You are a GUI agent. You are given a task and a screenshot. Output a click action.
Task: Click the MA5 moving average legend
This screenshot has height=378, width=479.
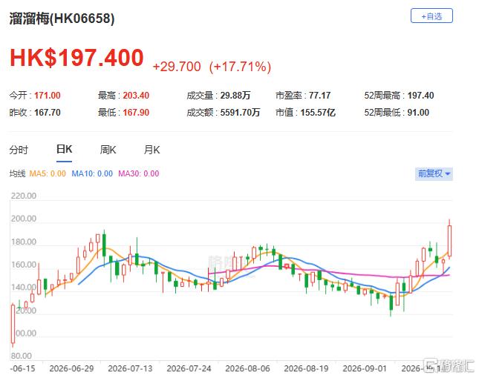(x=48, y=173)
